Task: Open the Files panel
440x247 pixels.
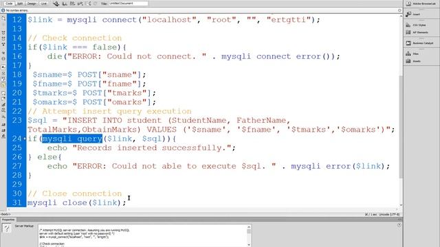Action: [x=412, y=54]
